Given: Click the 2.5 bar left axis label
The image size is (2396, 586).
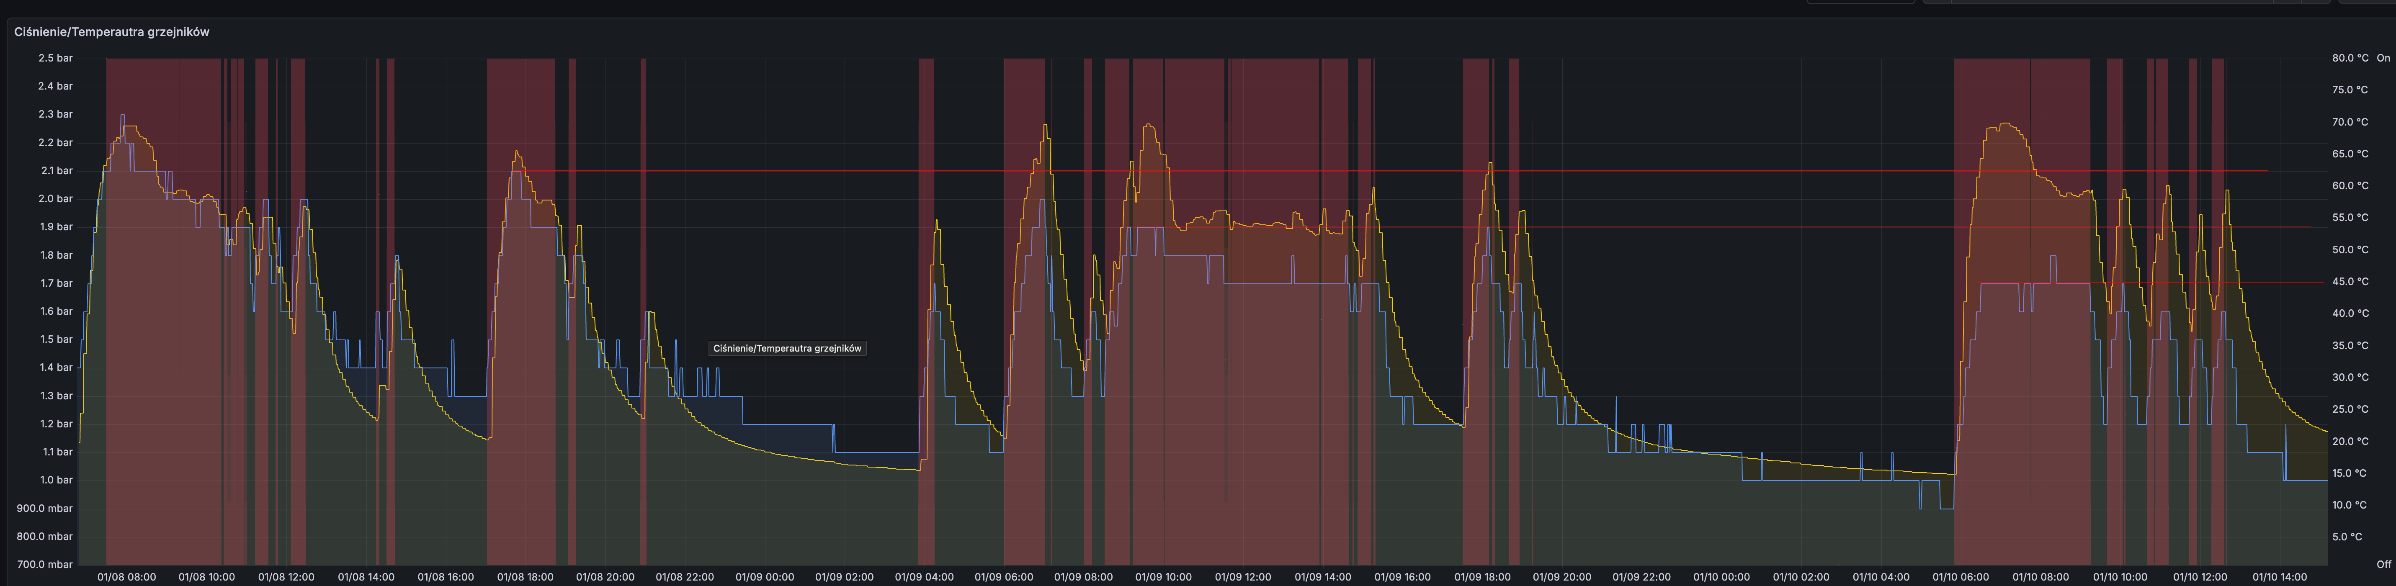Looking at the screenshot, I should pyautogui.click(x=55, y=58).
